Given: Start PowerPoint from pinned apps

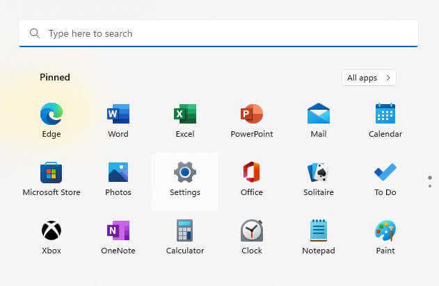Looking at the screenshot, I should point(252,120).
